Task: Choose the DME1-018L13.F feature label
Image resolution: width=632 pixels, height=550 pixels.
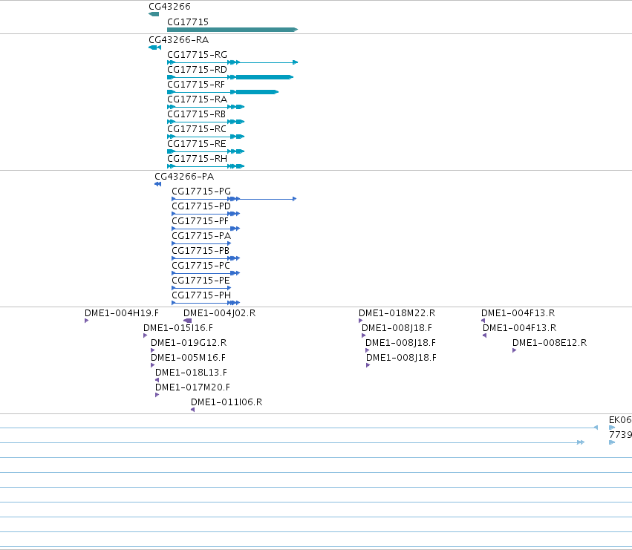Action: pyautogui.click(x=191, y=373)
